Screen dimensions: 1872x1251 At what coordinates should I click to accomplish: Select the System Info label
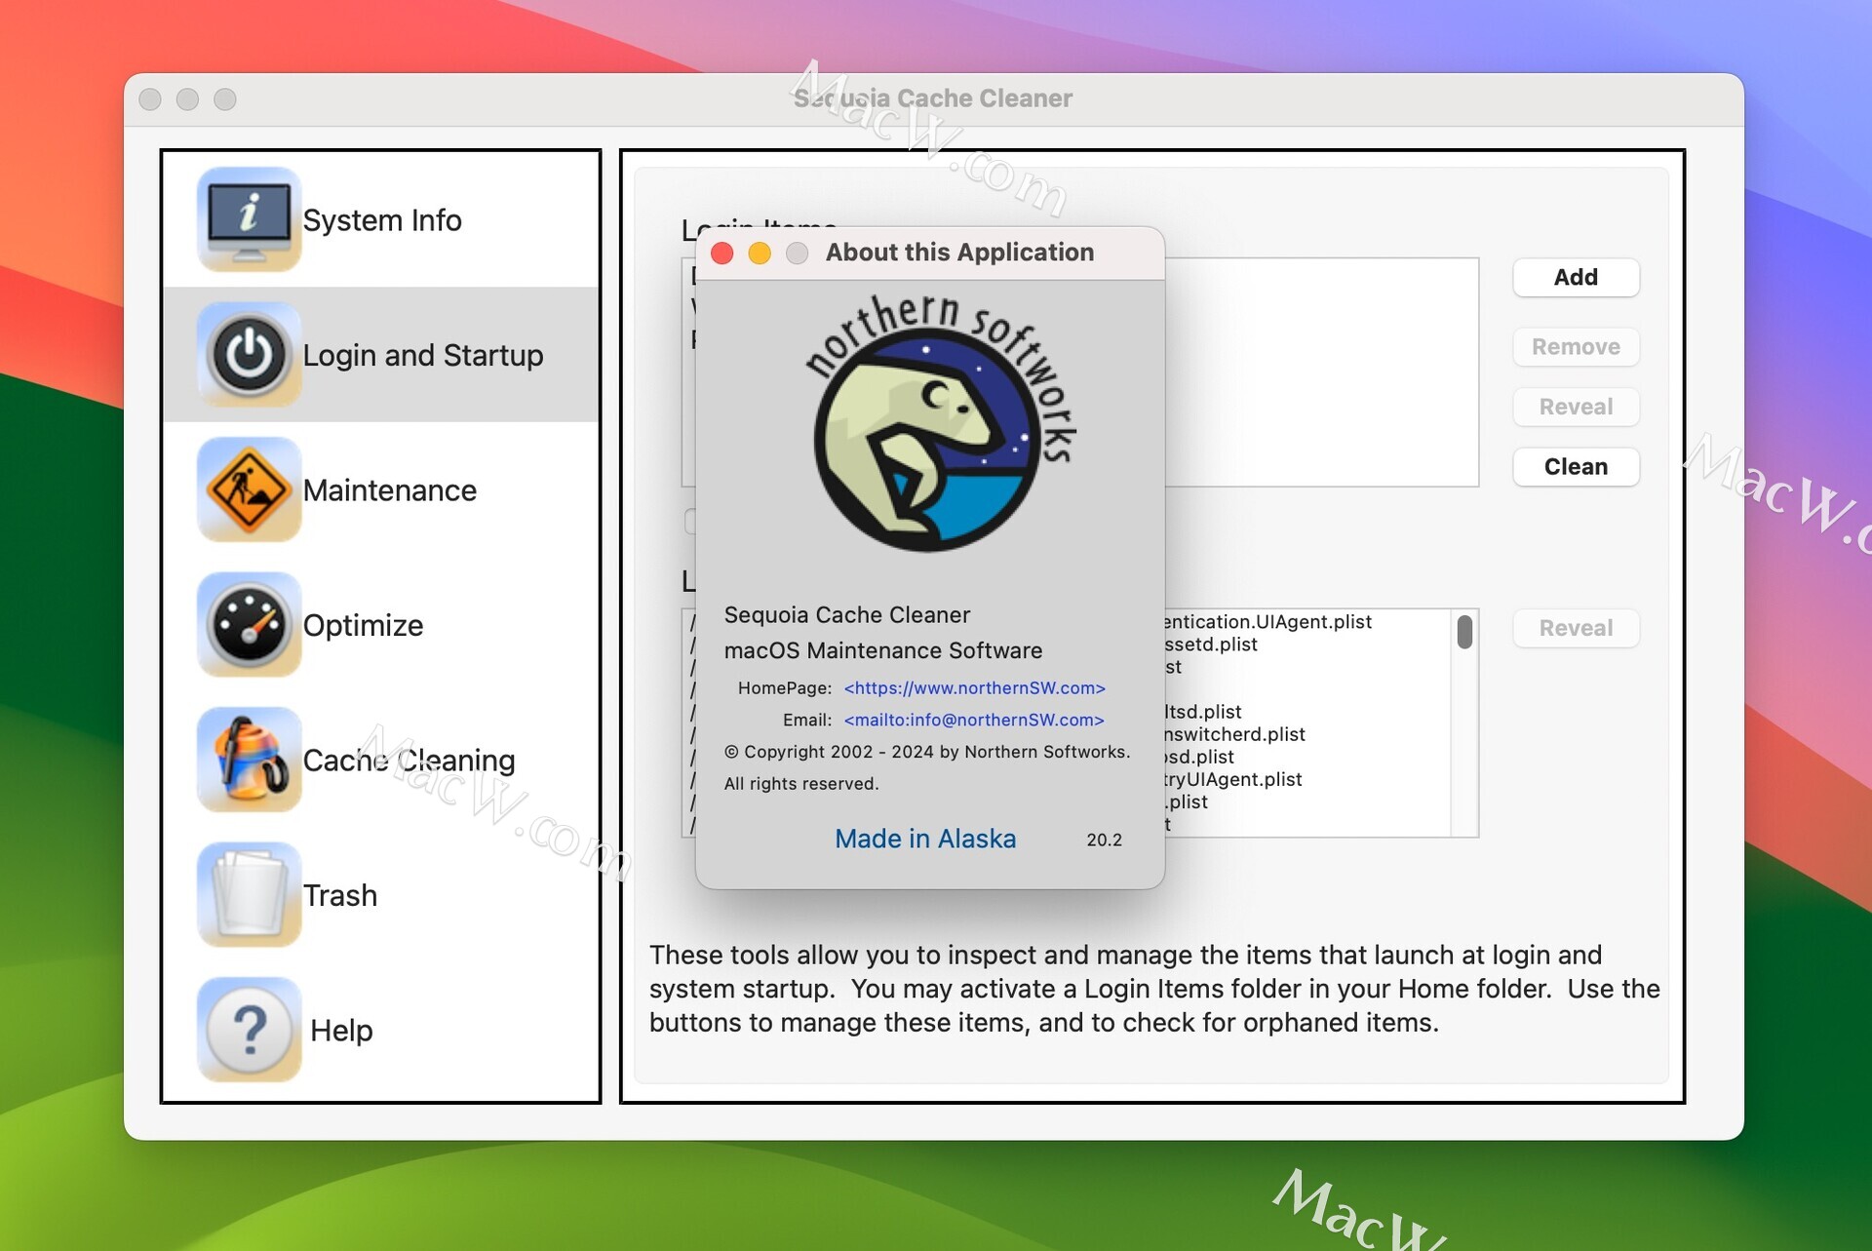point(382,220)
